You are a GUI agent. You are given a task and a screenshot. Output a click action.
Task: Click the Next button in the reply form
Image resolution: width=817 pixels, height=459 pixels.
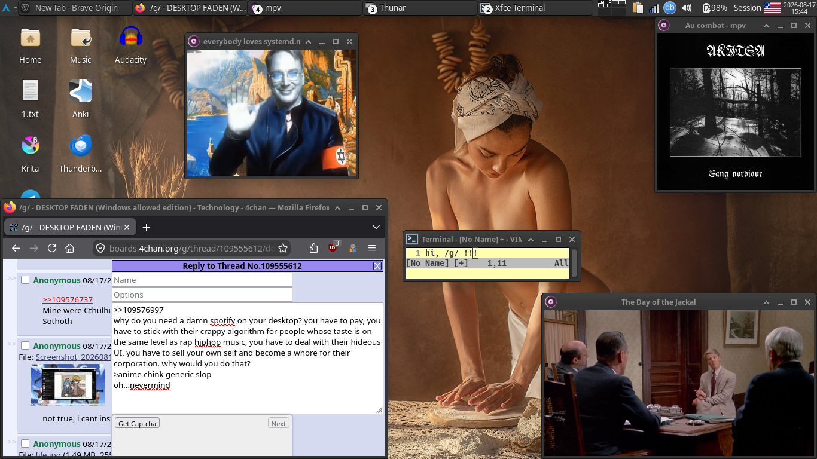click(x=279, y=423)
